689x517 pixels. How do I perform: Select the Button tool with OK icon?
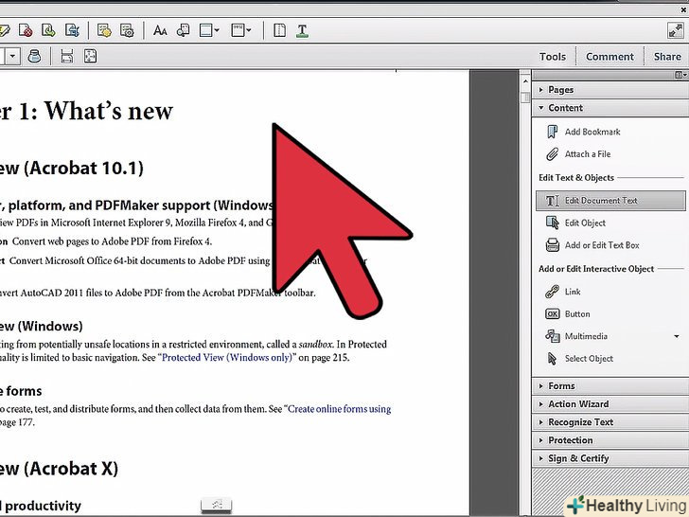(x=568, y=314)
